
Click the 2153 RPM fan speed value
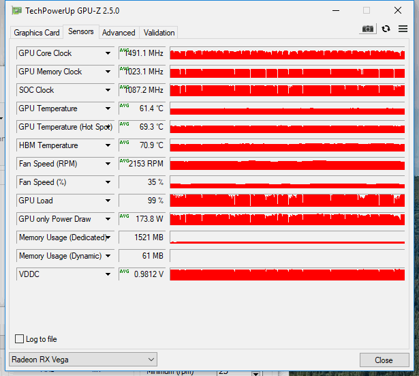click(x=142, y=164)
